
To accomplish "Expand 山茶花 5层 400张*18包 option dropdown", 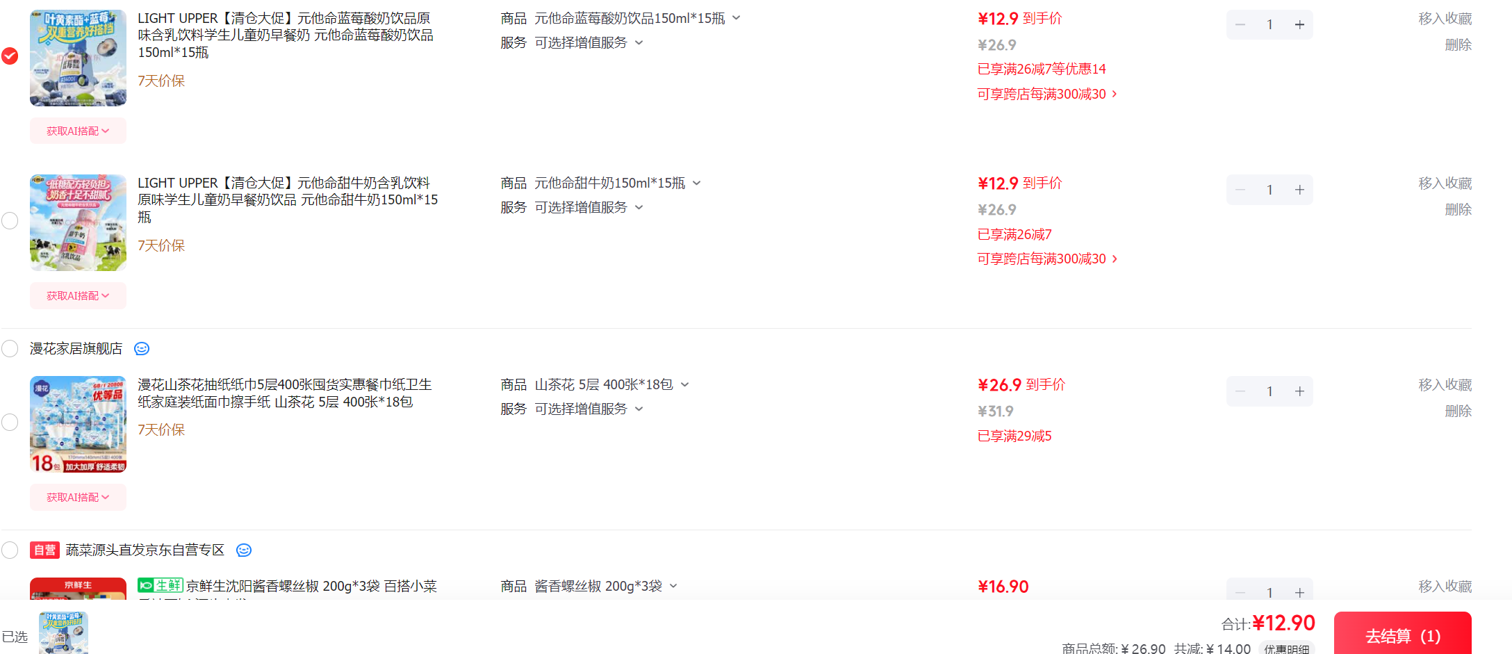I will tap(685, 384).
